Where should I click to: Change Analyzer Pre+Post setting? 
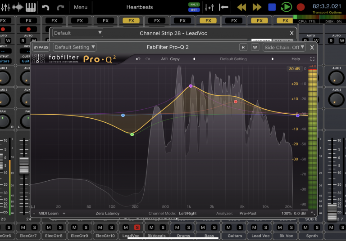(x=248, y=213)
